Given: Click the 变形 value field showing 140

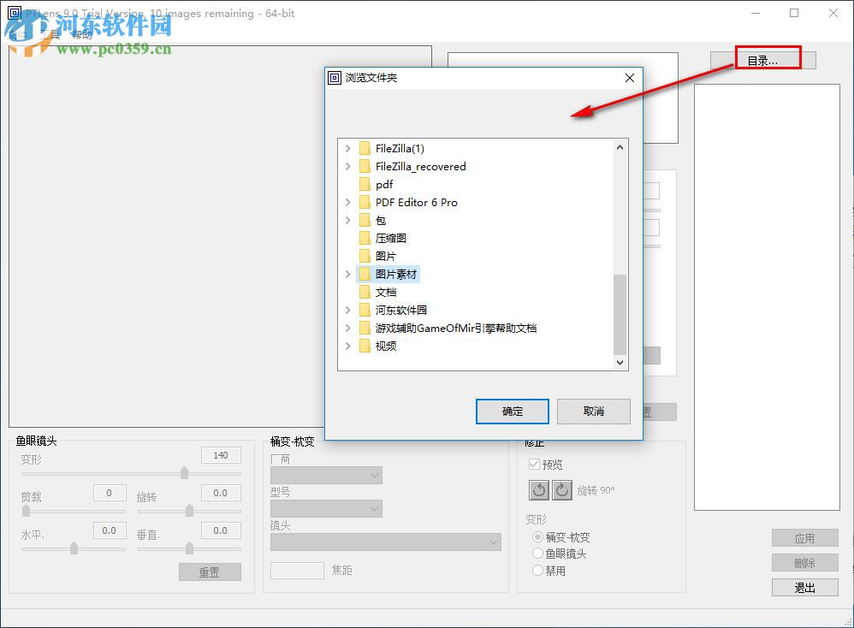Looking at the screenshot, I should point(221,455).
